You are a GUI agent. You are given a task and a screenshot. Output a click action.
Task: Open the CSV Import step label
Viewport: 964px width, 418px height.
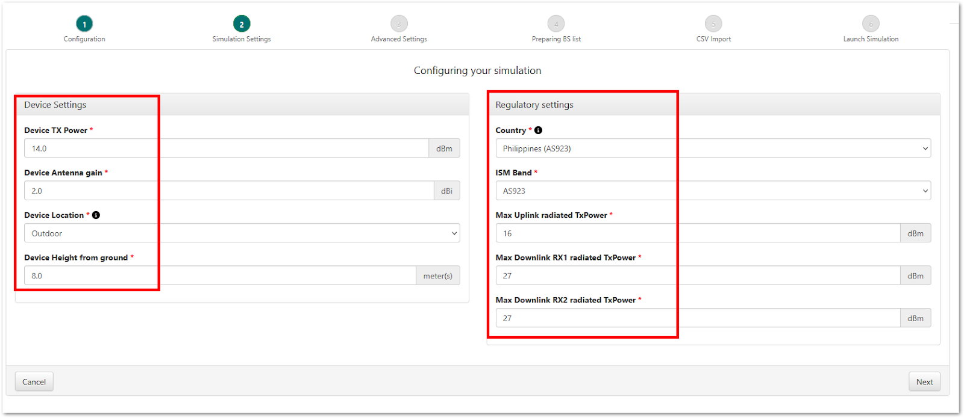713,39
